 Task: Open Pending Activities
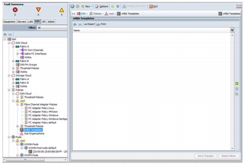click(x=134, y=6)
